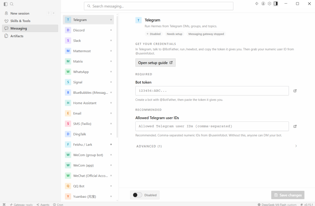This screenshot has height=206, width=315.
Task: Open the WeCom (app) row
Action: (88, 165)
